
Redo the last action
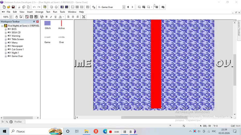(x=39, y=7)
